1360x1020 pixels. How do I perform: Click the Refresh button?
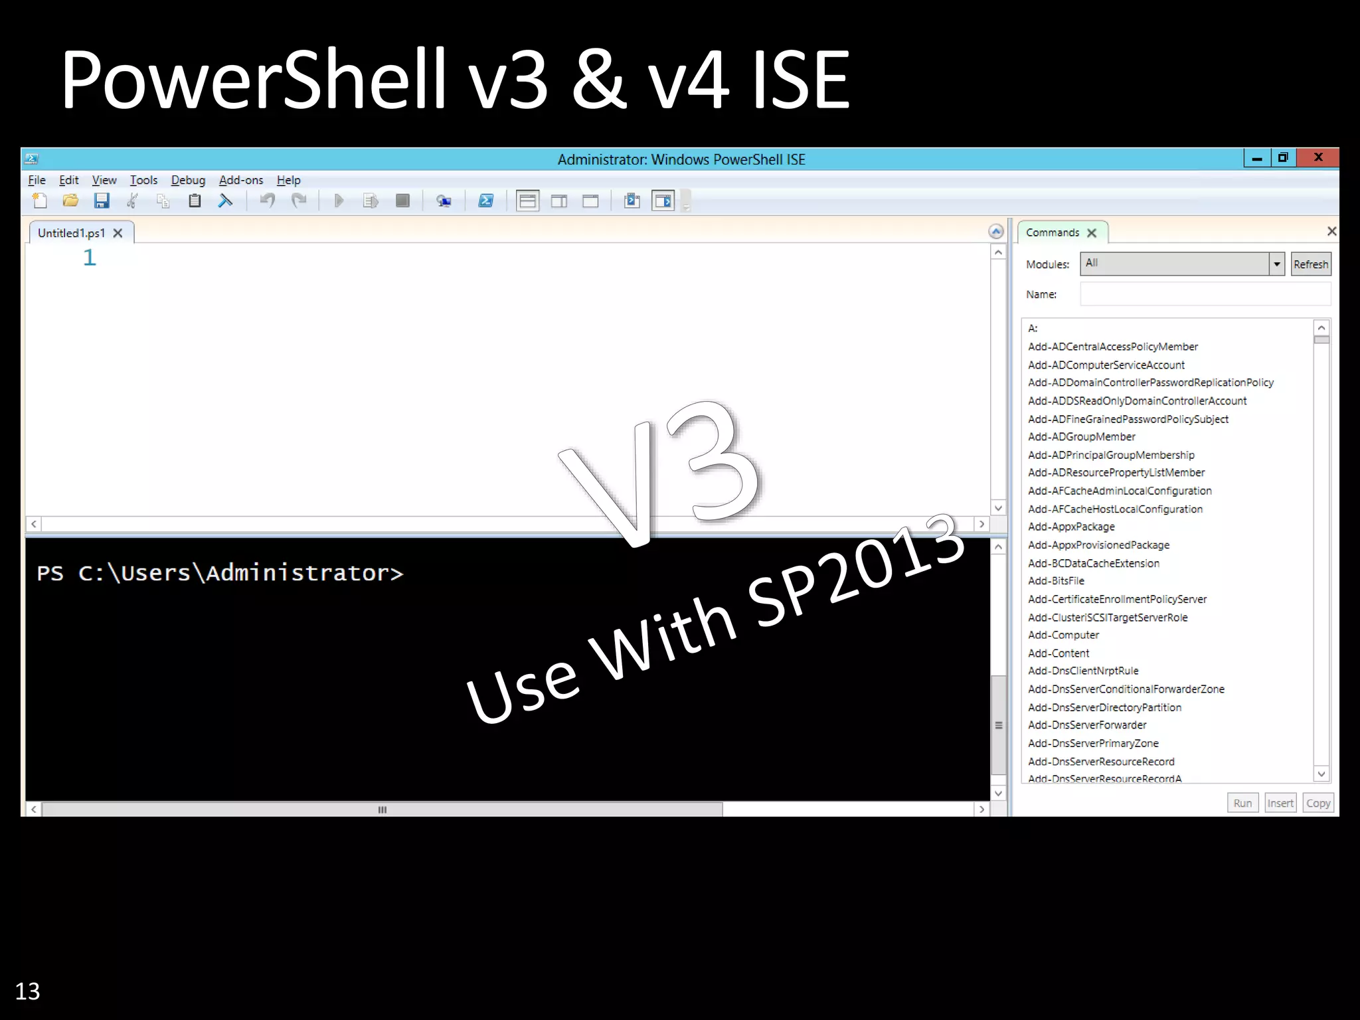[x=1311, y=264]
